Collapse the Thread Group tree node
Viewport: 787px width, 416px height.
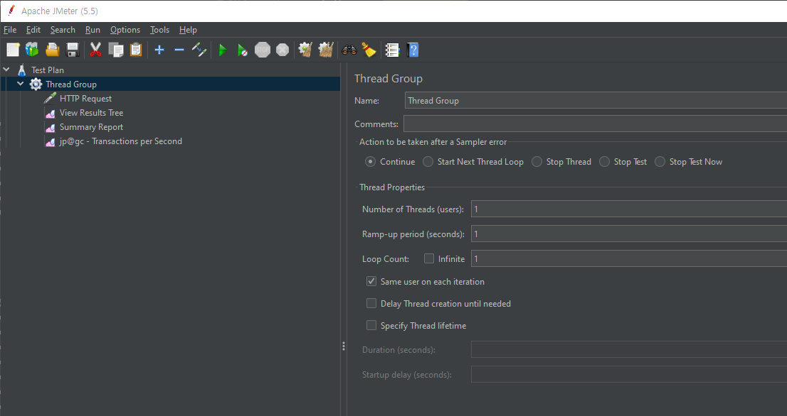click(x=21, y=84)
